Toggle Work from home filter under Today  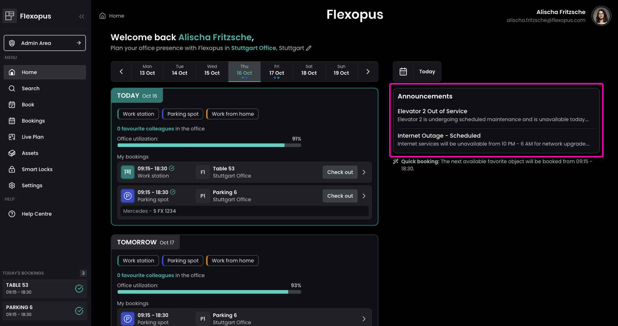coord(232,114)
